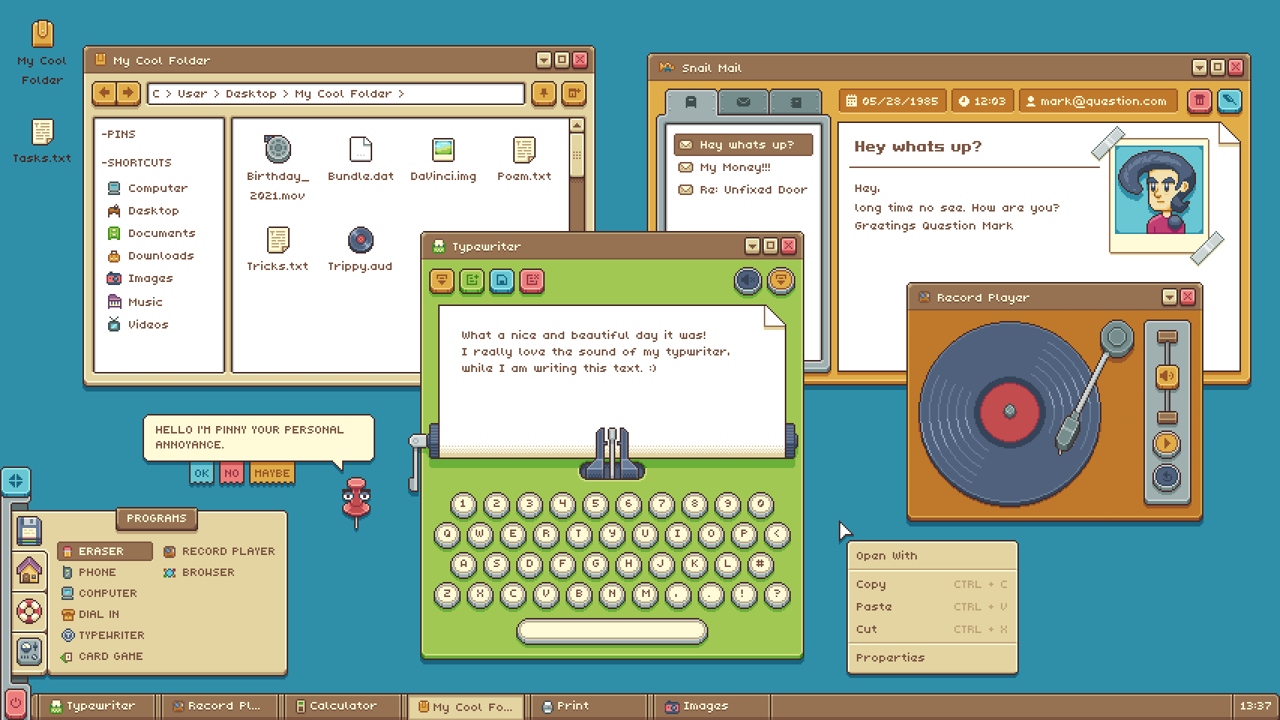Open the round orange dropdown in Typewriter

click(781, 280)
